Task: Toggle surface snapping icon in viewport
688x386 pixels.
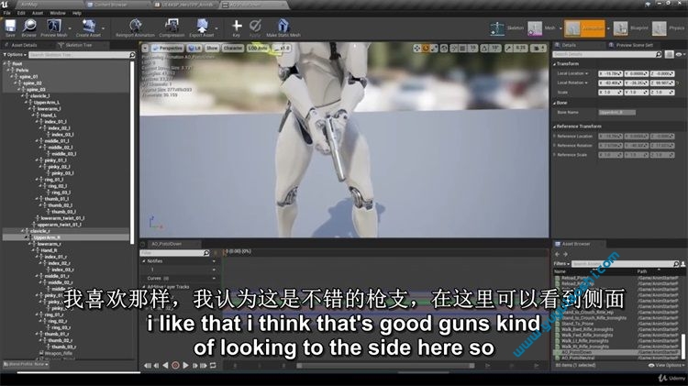Action: coord(454,49)
